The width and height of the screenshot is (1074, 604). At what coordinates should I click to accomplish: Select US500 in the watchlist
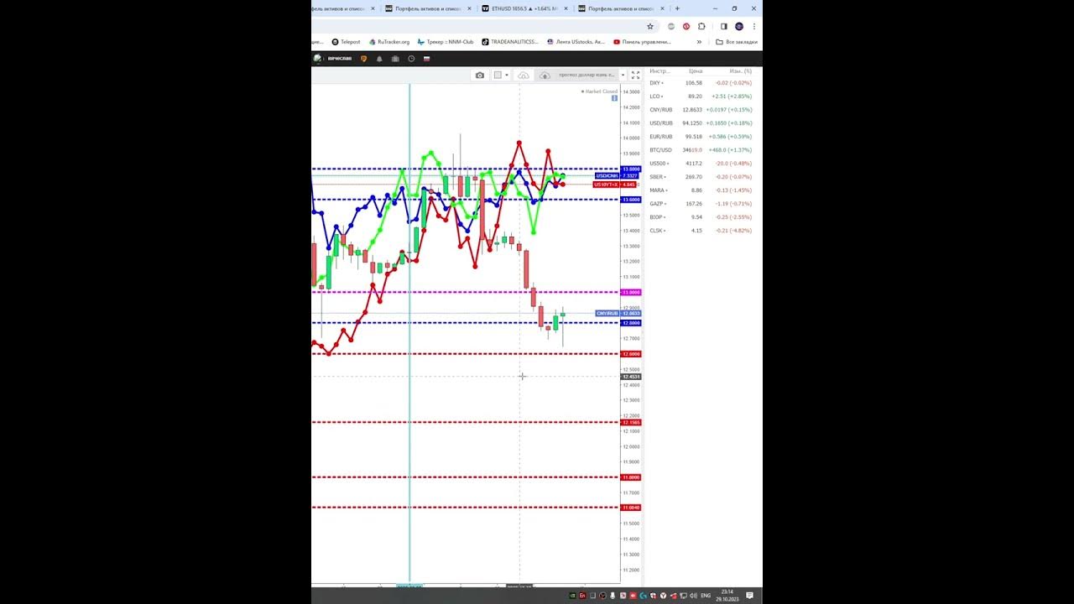(x=701, y=164)
